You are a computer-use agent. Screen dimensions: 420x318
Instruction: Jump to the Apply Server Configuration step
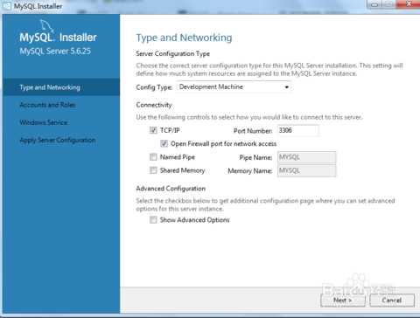coord(58,140)
